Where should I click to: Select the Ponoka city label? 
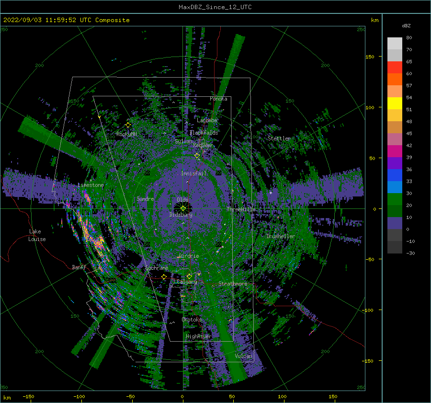218,99
